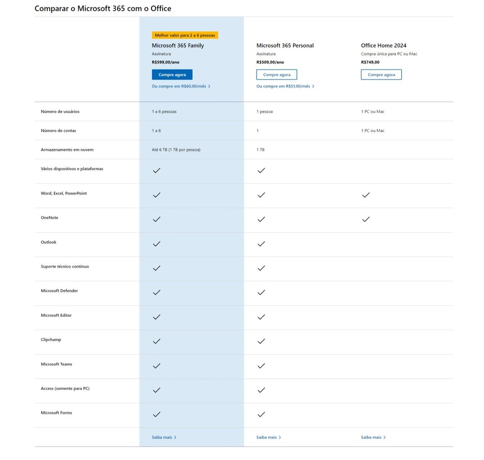This screenshot has height=460, width=484.
Task: Click the Access (somente para PC) label
Action: pos(65,388)
